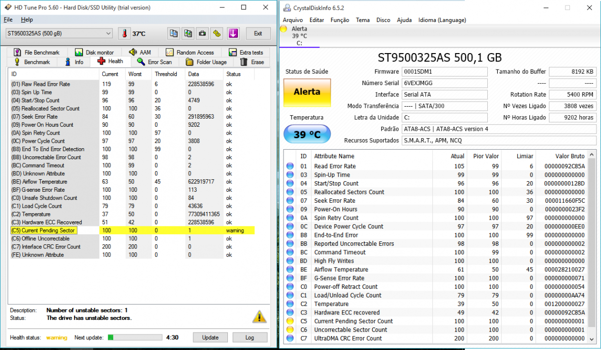
Task: Click the blue status dot for UltraDMA CRC Error Count
Action: tap(290, 338)
